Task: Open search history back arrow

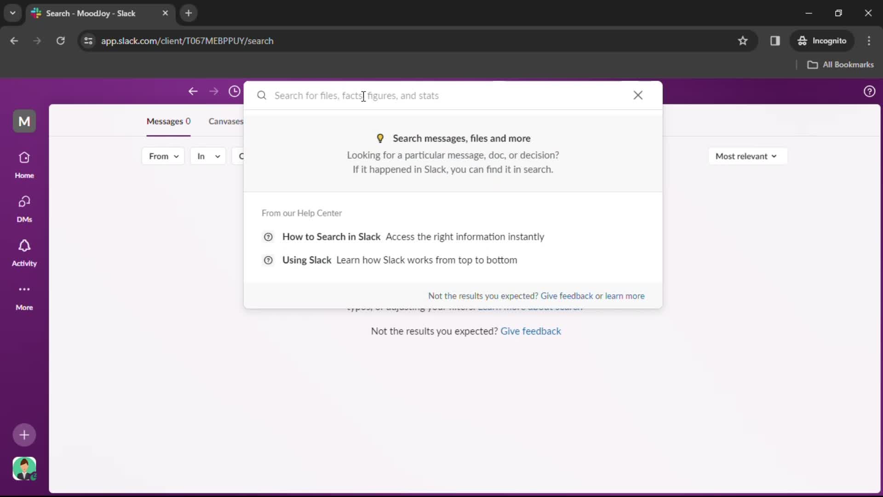Action: tap(194, 91)
